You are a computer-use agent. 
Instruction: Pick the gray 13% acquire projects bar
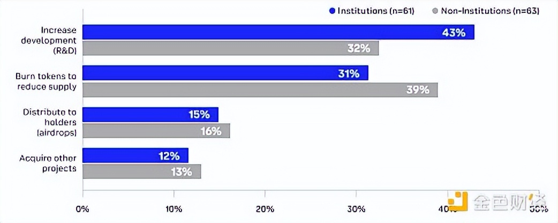point(141,172)
